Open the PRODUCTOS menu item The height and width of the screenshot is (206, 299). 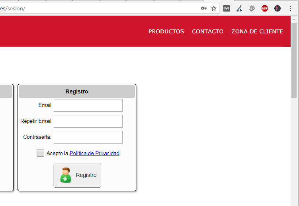point(166,31)
